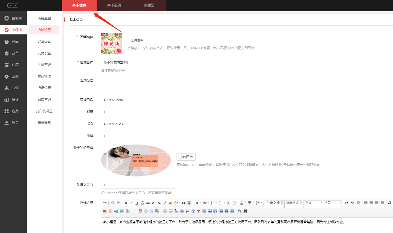The height and width of the screenshot is (233, 393).
Task: Open 控制台 in sidebar
Action: [13, 18]
